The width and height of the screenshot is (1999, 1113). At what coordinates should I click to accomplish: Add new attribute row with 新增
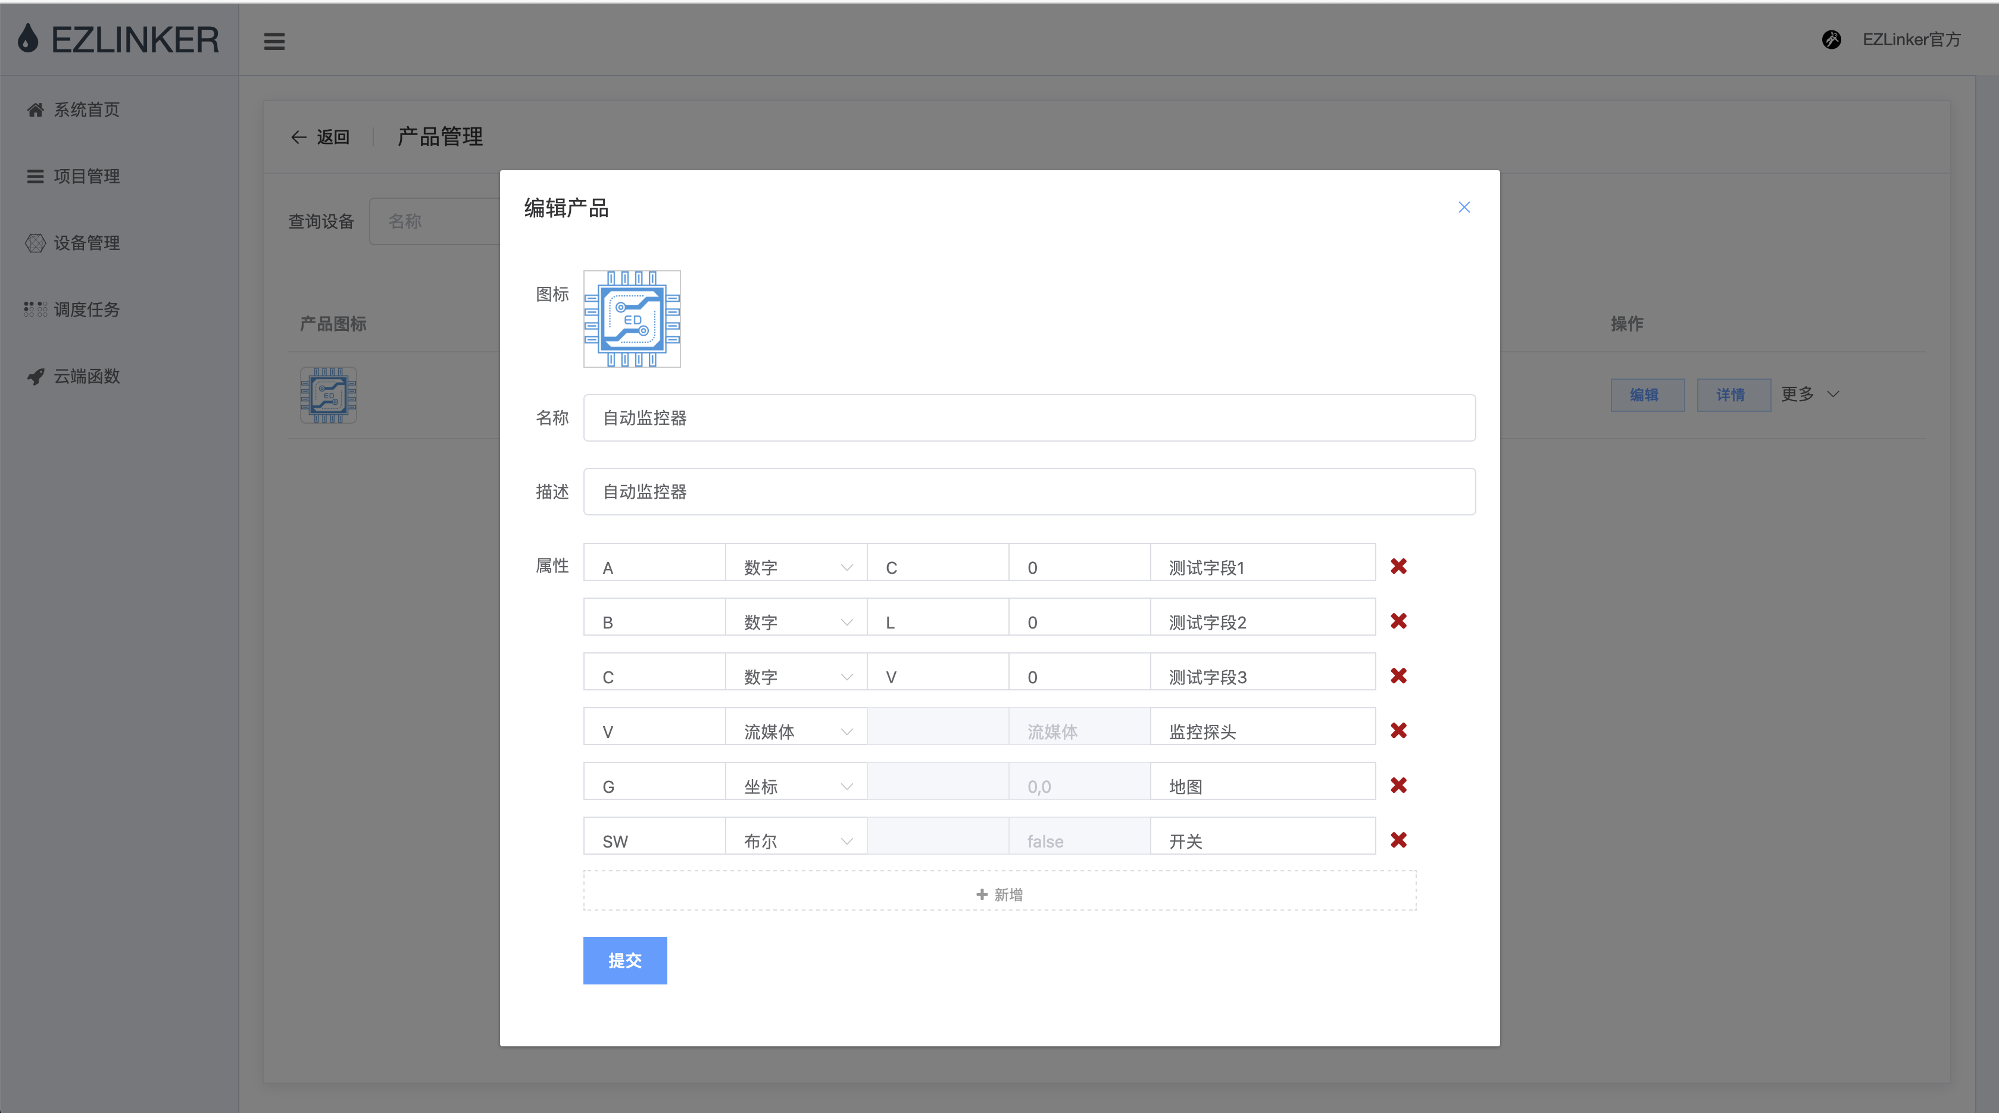(1000, 893)
